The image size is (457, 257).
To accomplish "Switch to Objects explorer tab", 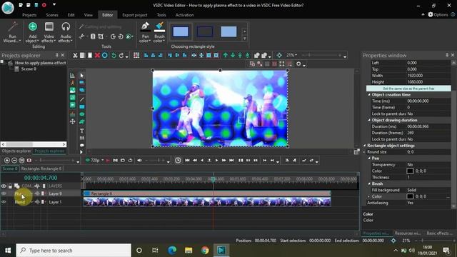I will (x=16, y=151).
